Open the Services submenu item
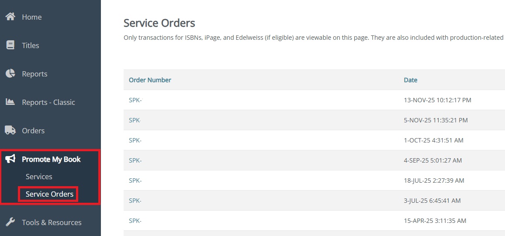The width and height of the screenshot is (505, 236). [39, 177]
